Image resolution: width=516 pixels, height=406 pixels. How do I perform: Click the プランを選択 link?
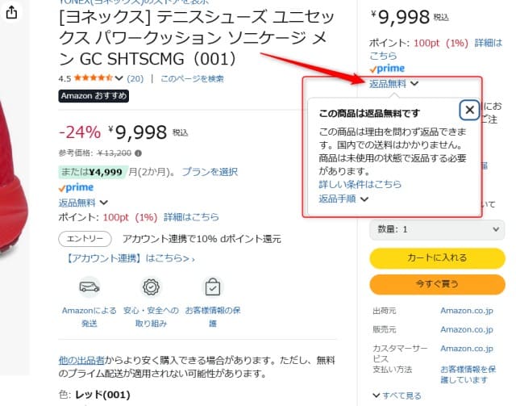(210, 171)
